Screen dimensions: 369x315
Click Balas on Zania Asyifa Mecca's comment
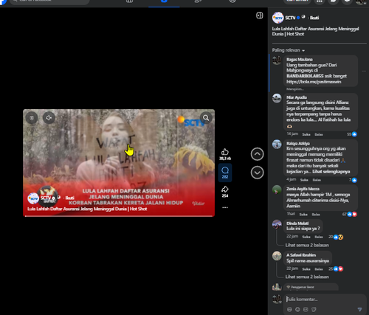pos(316,215)
